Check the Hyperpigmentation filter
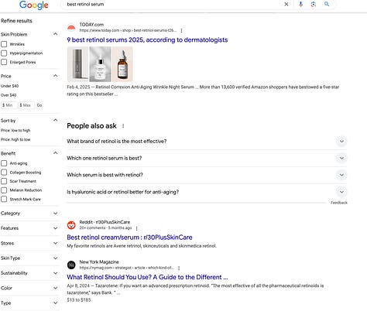This screenshot has height=311, width=367. (4, 53)
